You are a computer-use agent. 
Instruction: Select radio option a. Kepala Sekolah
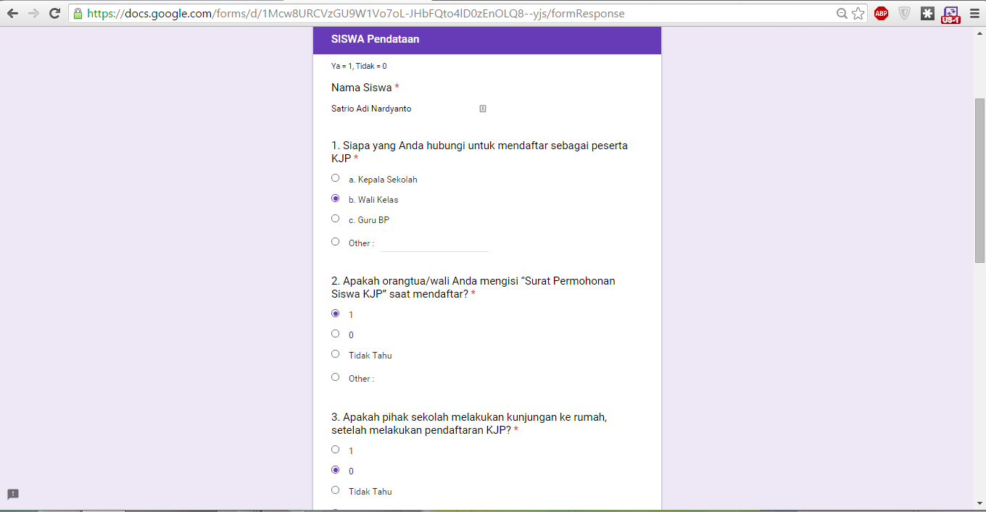[335, 178]
